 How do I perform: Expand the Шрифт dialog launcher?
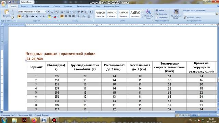click(x=57, y=20)
